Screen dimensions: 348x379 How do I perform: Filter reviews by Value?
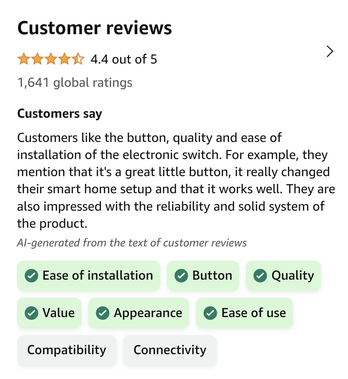tap(49, 313)
